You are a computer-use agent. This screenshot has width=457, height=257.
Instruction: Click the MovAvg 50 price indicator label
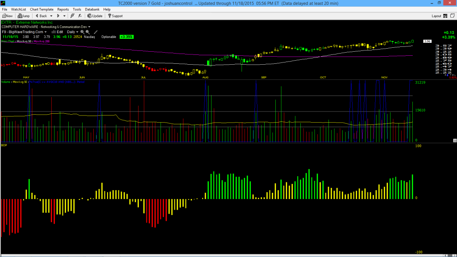pyautogui.click(x=24, y=41)
